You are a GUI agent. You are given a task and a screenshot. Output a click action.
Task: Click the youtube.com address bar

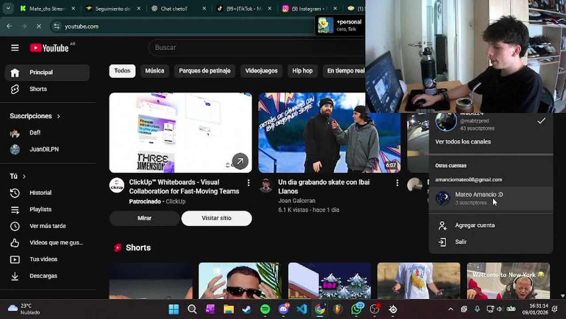pos(182,27)
